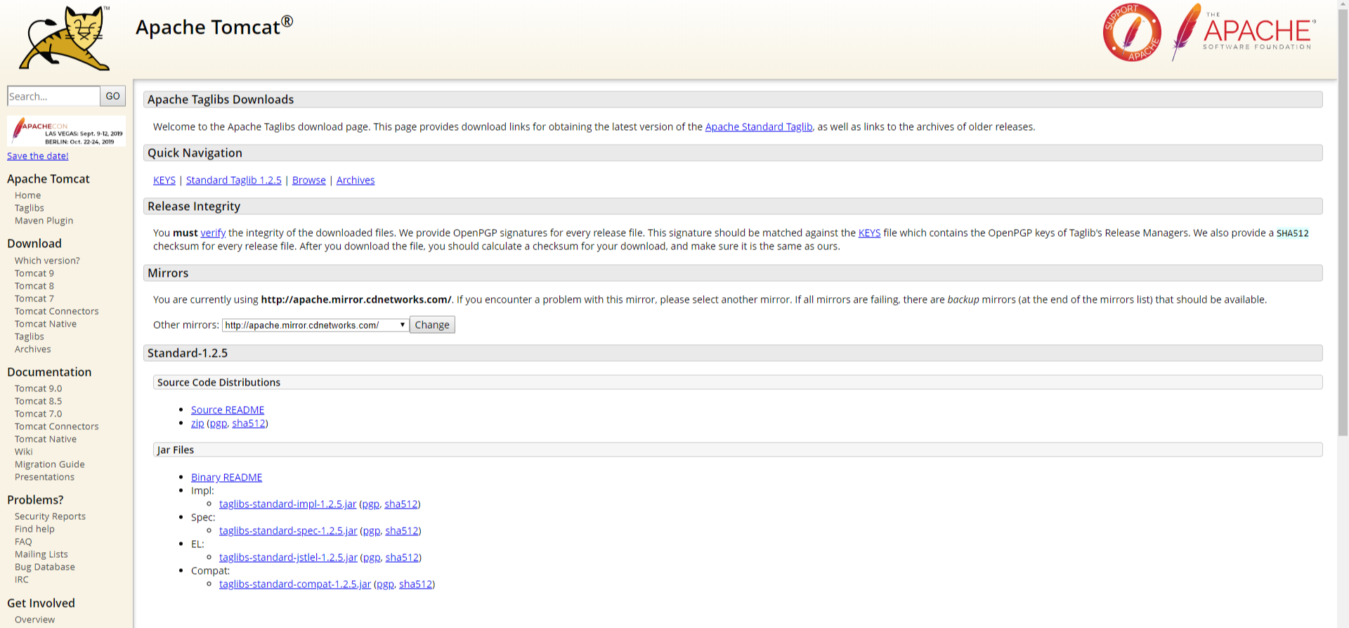Open the ApacheCon event banner image

[66, 131]
